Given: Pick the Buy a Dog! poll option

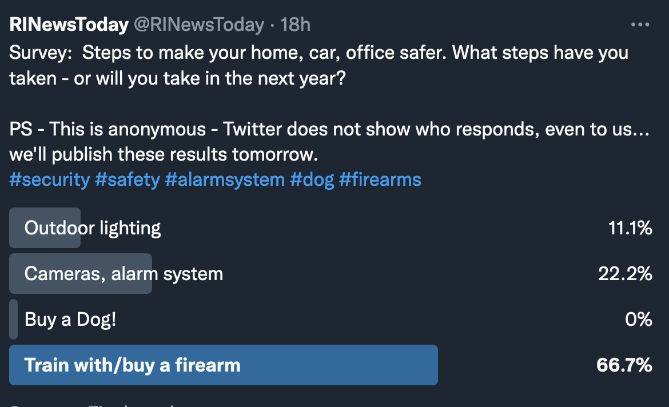Looking at the screenshot, I should point(70,319).
